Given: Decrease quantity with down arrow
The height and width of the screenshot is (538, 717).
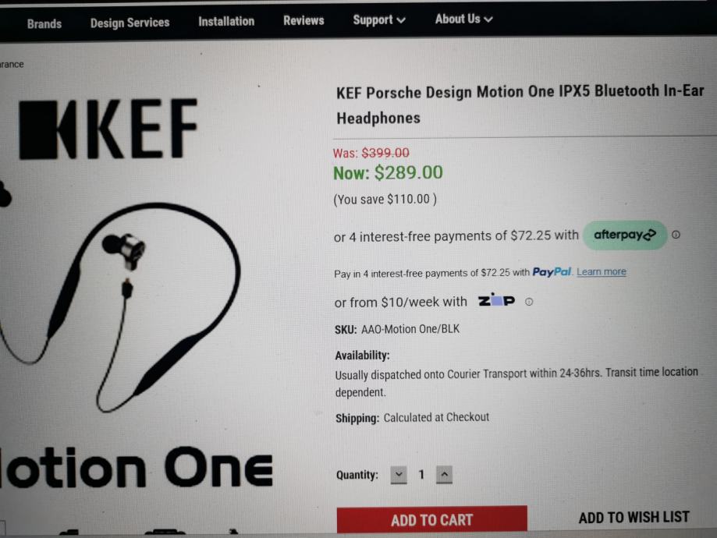Looking at the screenshot, I should tap(399, 475).
